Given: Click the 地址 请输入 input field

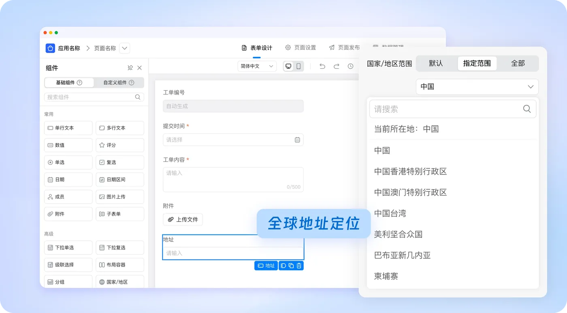Looking at the screenshot, I should [x=233, y=253].
